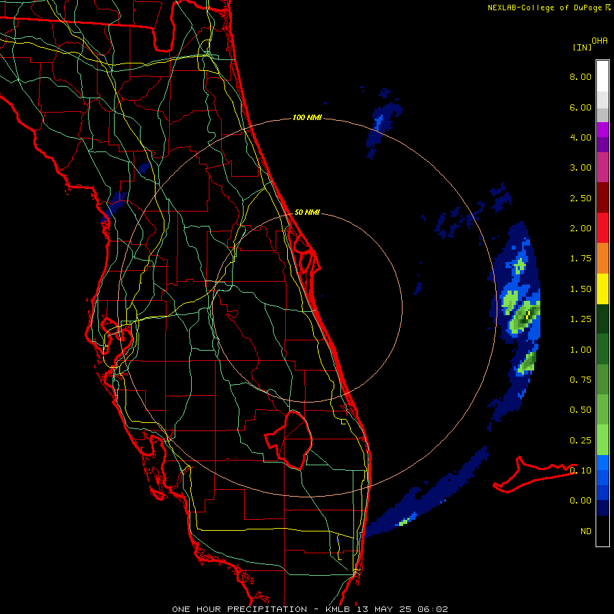Click the 100 NMI range ring label
Image resolution: width=614 pixels, height=614 pixels.
[307, 117]
